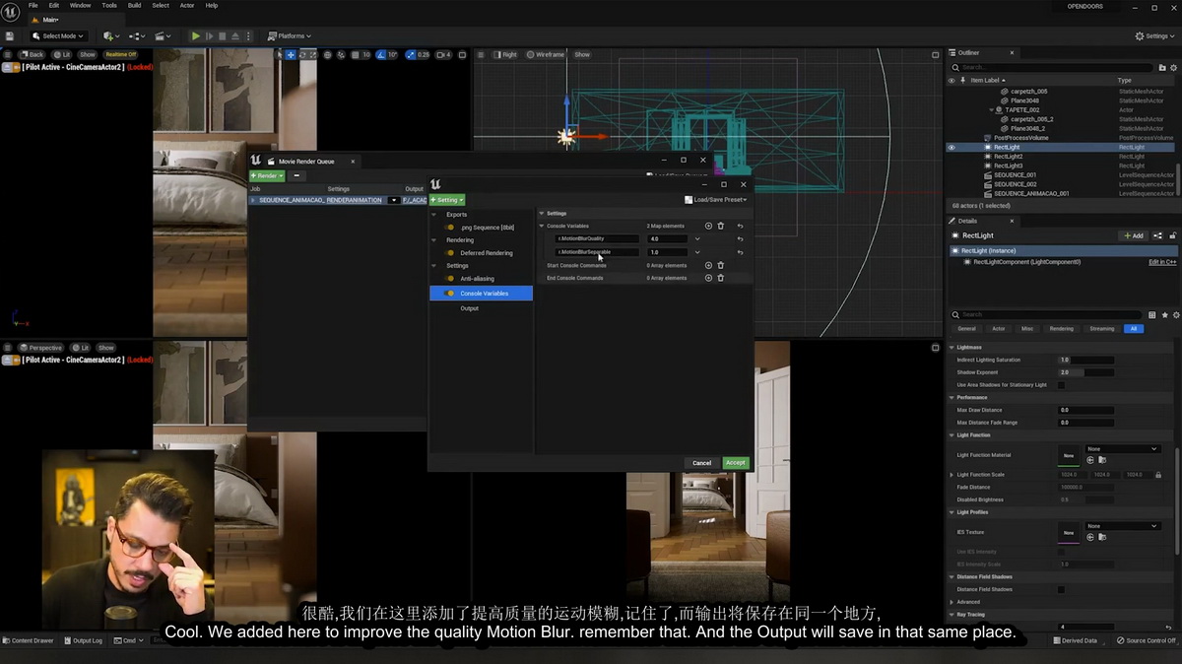This screenshot has height=664, width=1182.
Task: Expand the TAPETE_002 actor in Outliner
Action: tap(991, 109)
